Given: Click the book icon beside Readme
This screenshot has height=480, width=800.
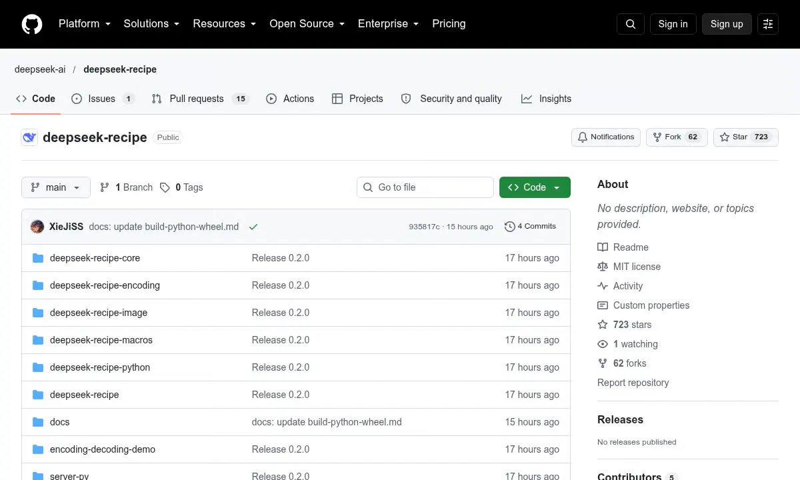Looking at the screenshot, I should [x=603, y=247].
